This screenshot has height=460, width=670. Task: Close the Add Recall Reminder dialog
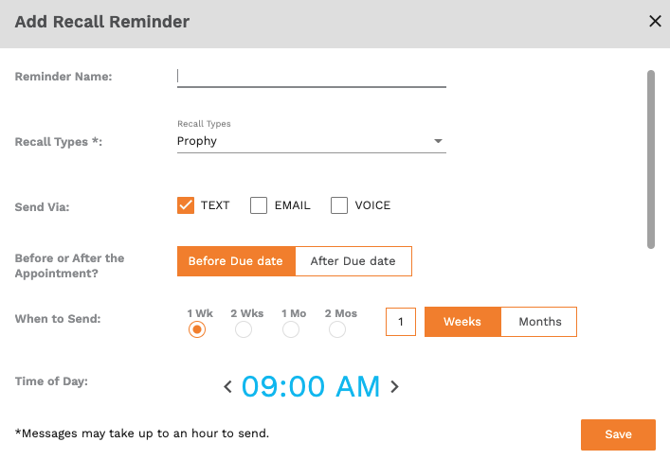coord(655,21)
